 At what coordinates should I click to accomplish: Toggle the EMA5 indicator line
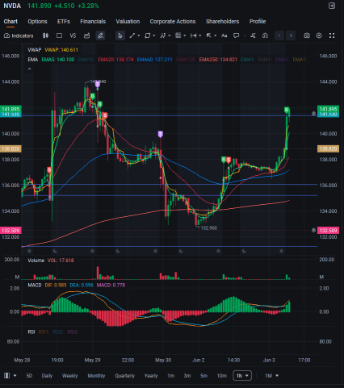point(58,60)
